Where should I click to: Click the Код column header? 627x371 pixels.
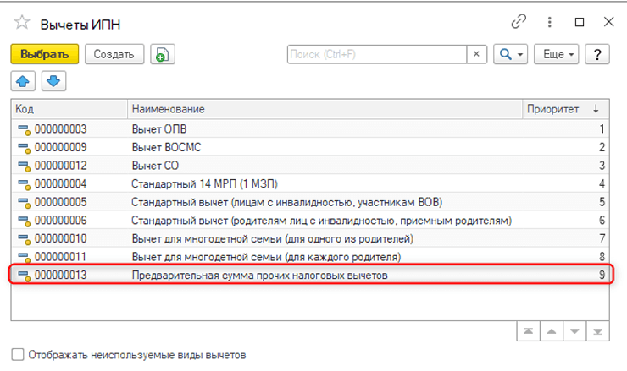(68, 109)
